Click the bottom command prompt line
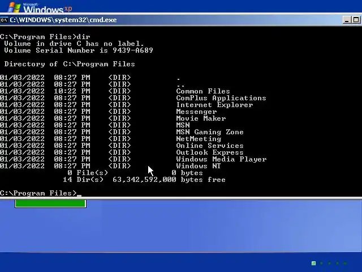 pyautogui.click(x=41, y=193)
